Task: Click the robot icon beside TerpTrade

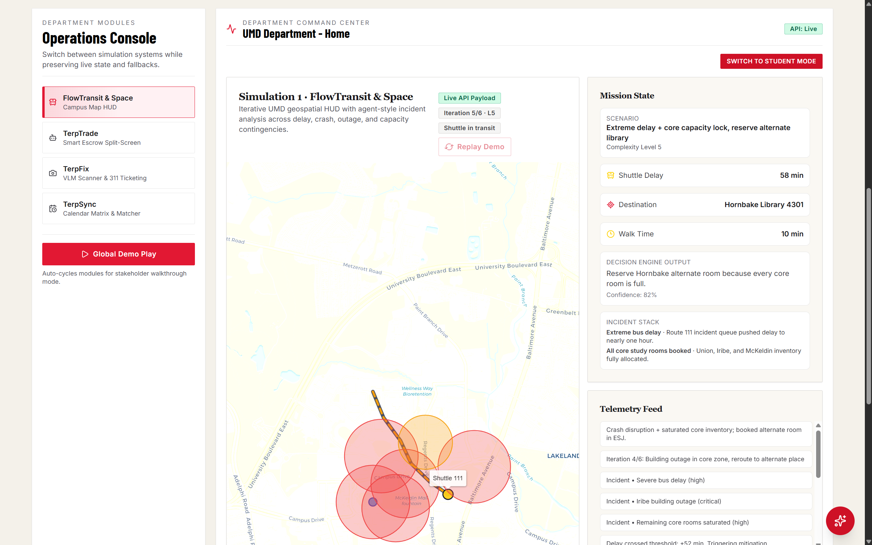Action: [52, 138]
